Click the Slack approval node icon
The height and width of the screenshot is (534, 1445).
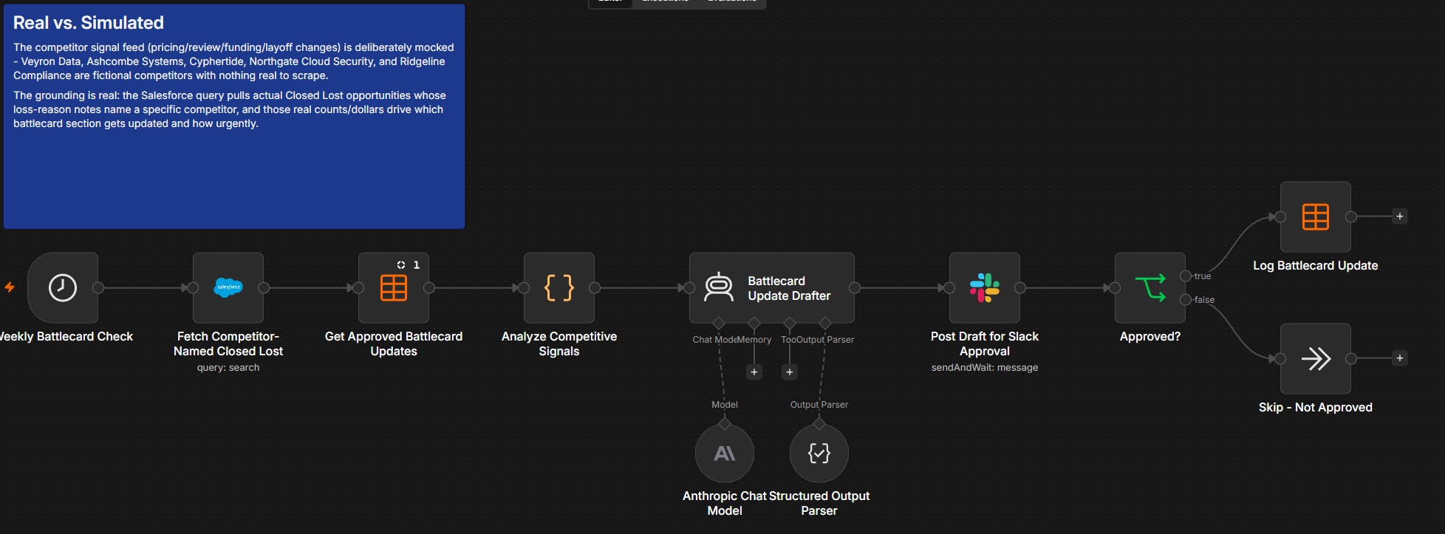click(985, 288)
